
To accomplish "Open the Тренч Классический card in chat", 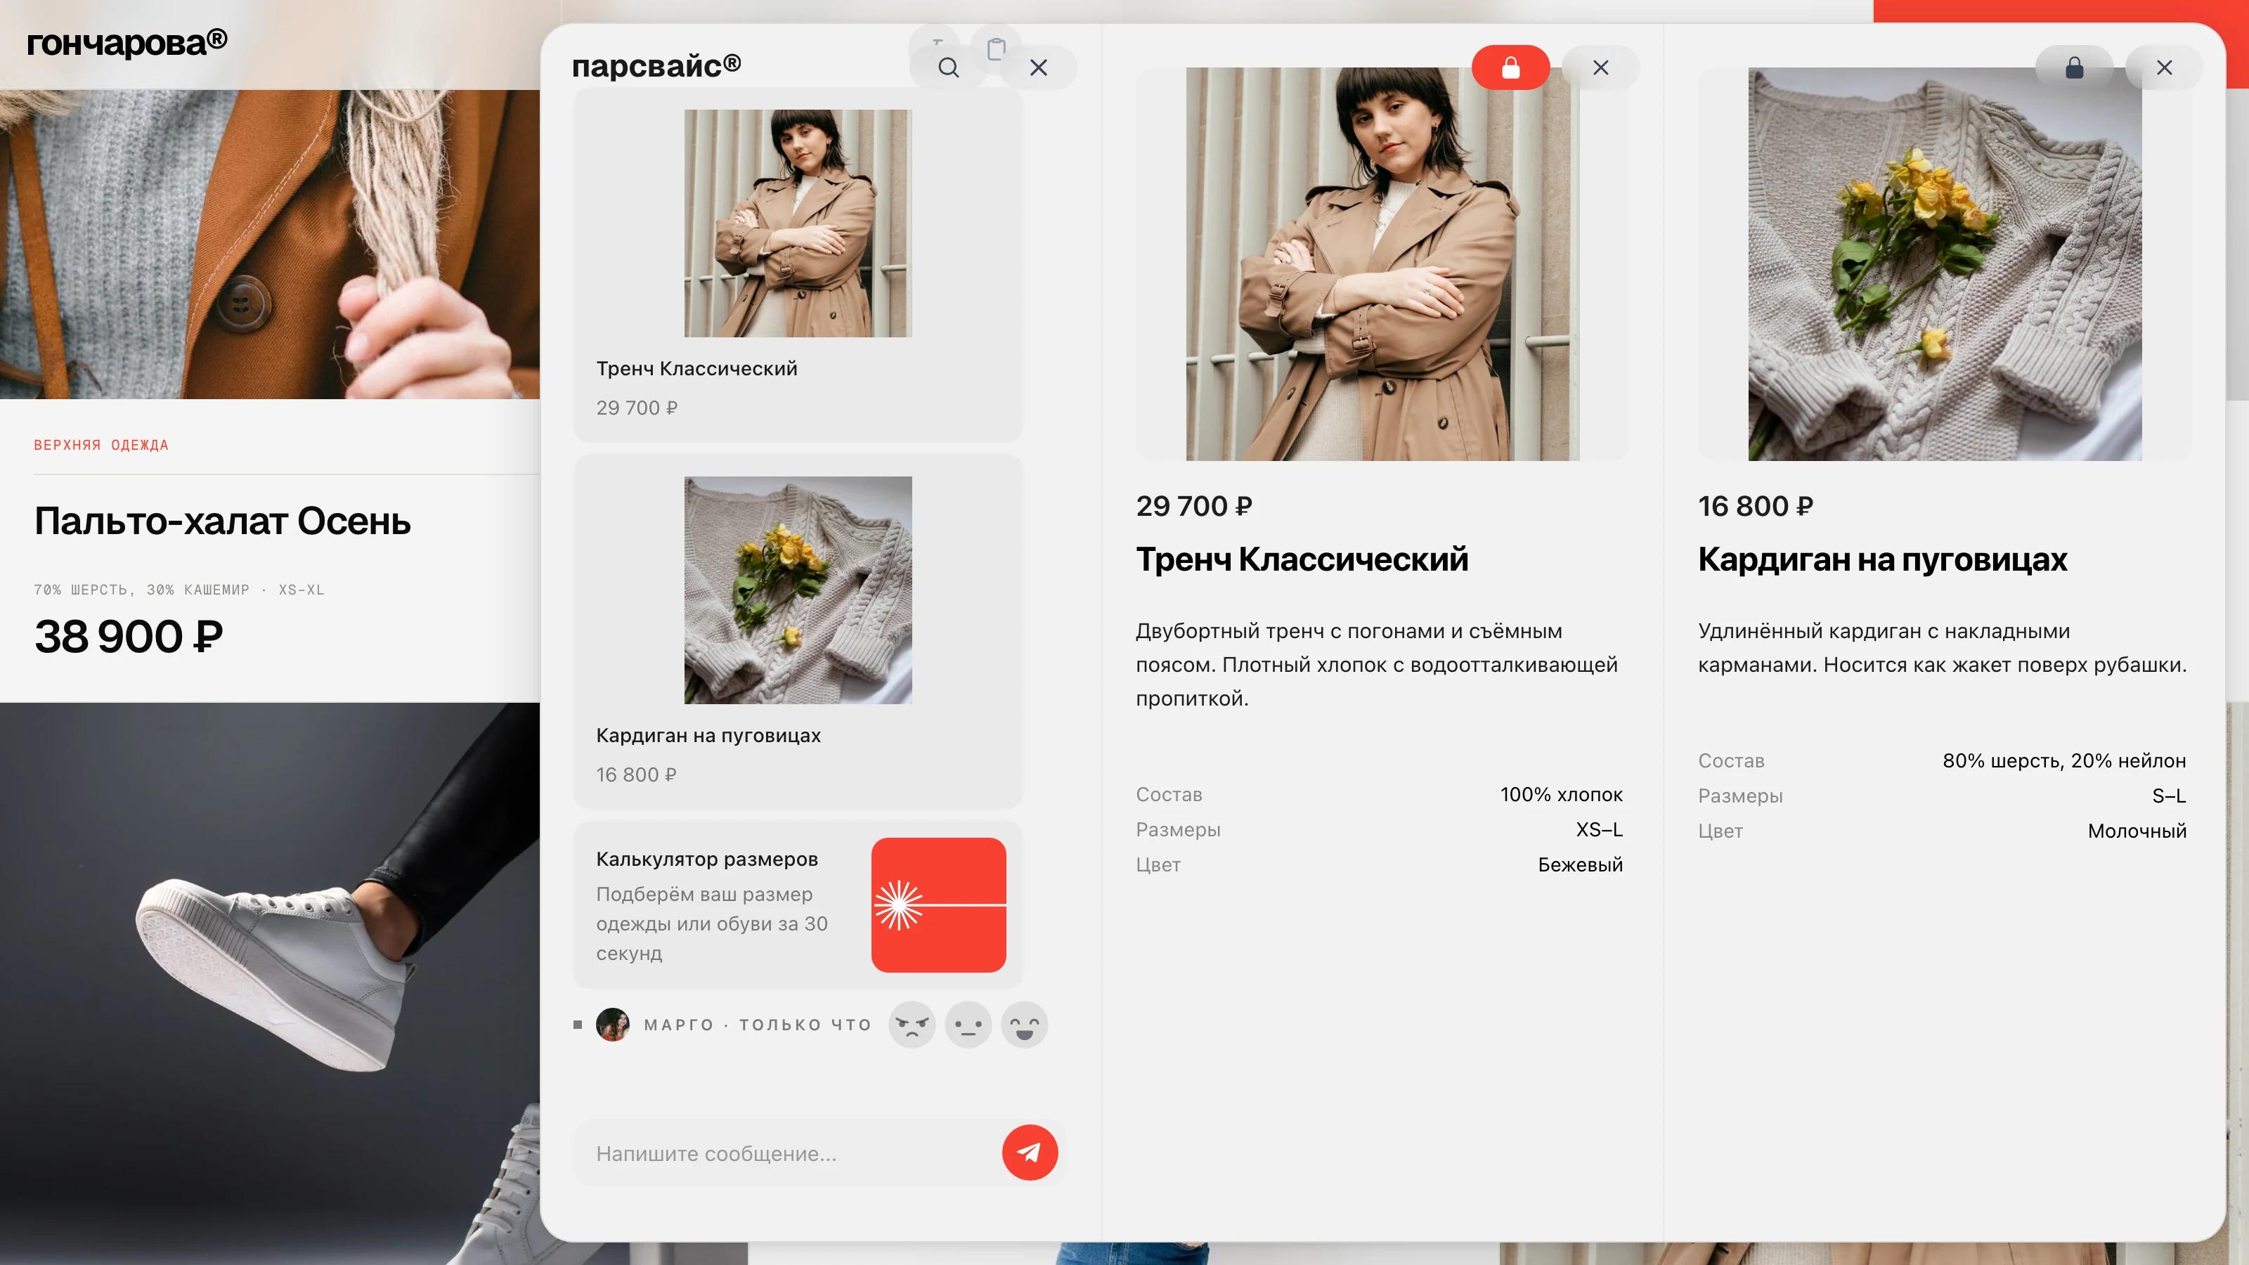I will [798, 264].
